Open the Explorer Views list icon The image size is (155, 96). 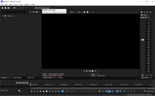tap(37, 12)
